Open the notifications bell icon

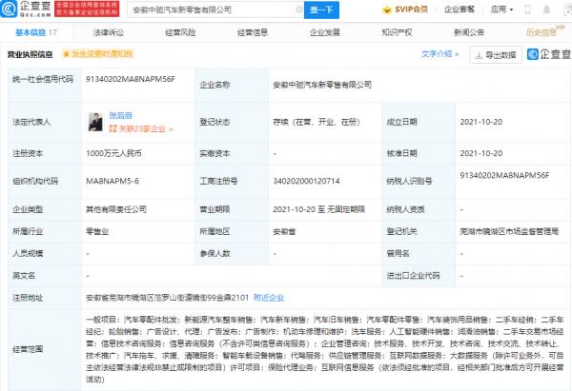point(546,10)
